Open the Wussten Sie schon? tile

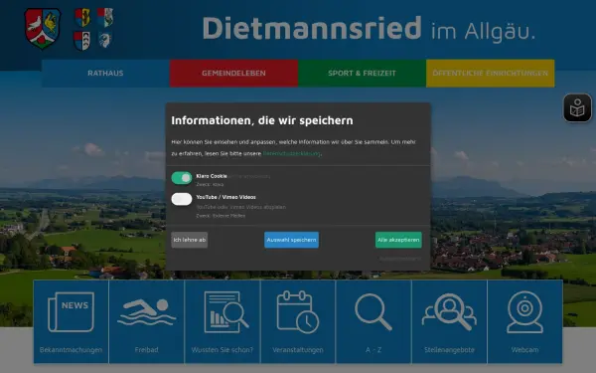pyautogui.click(x=222, y=321)
